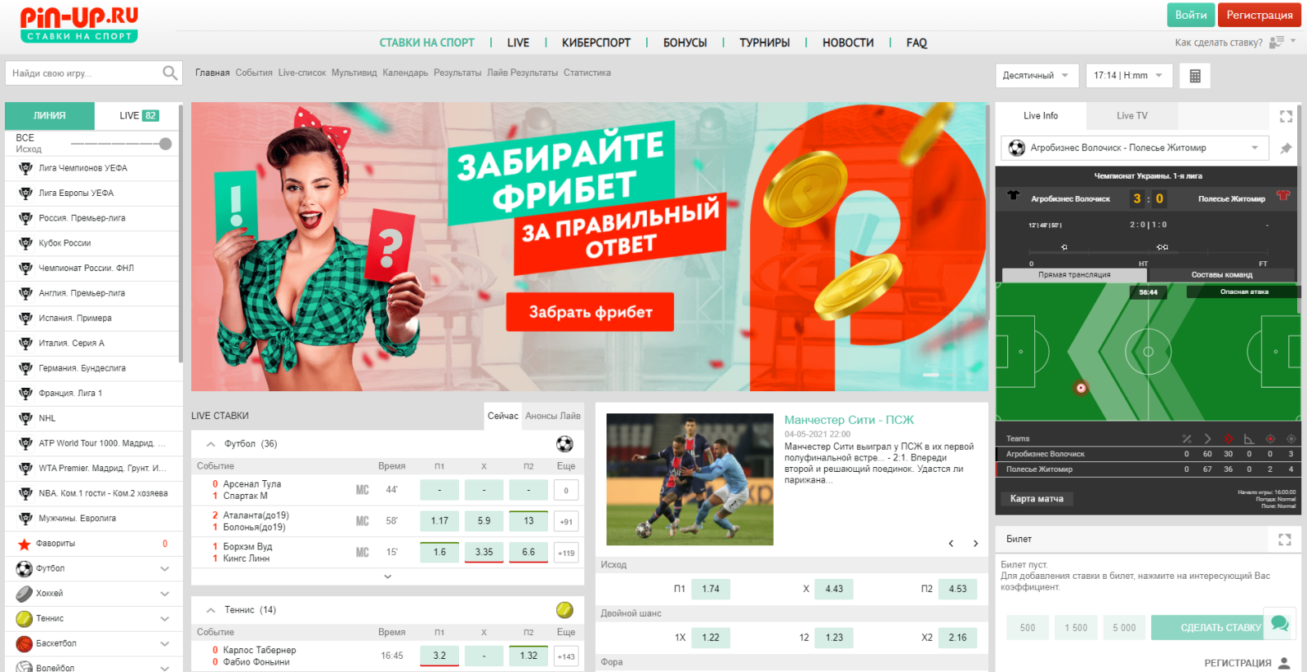The width and height of the screenshot is (1307, 672).
Task: Select odds 1.74 for П1
Action: tap(711, 589)
